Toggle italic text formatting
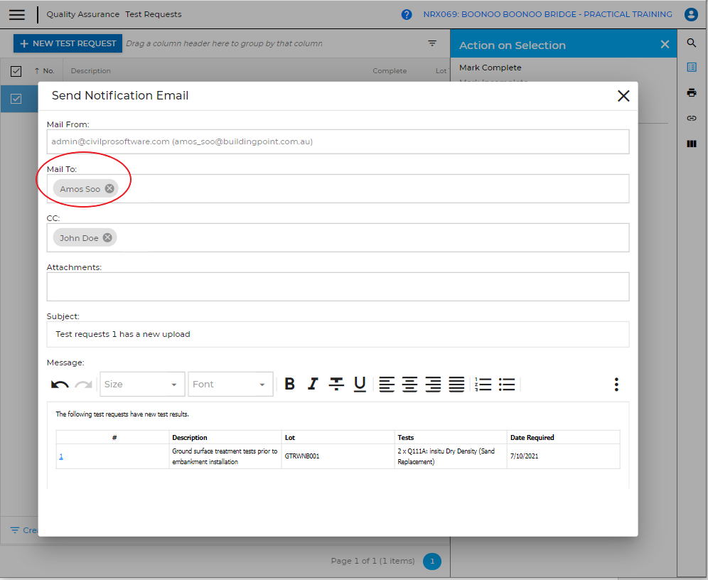This screenshot has height=580, width=708. 313,385
